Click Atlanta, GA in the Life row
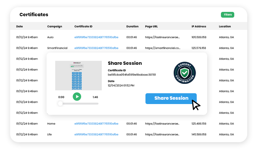Viewport: 257px width, 153px height. [x=226, y=134]
